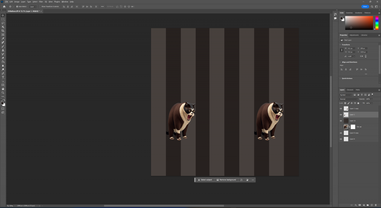This screenshot has height=208, width=381.
Task: Flip horizontal in Properties Transform
Action: tap(361, 56)
